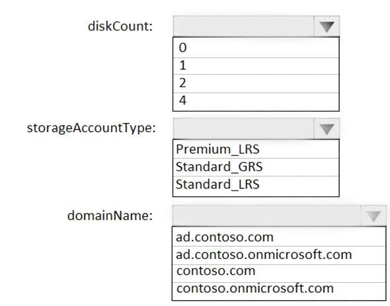Open the domainName dropdown arrow
390x306 pixels.
pos(373,215)
